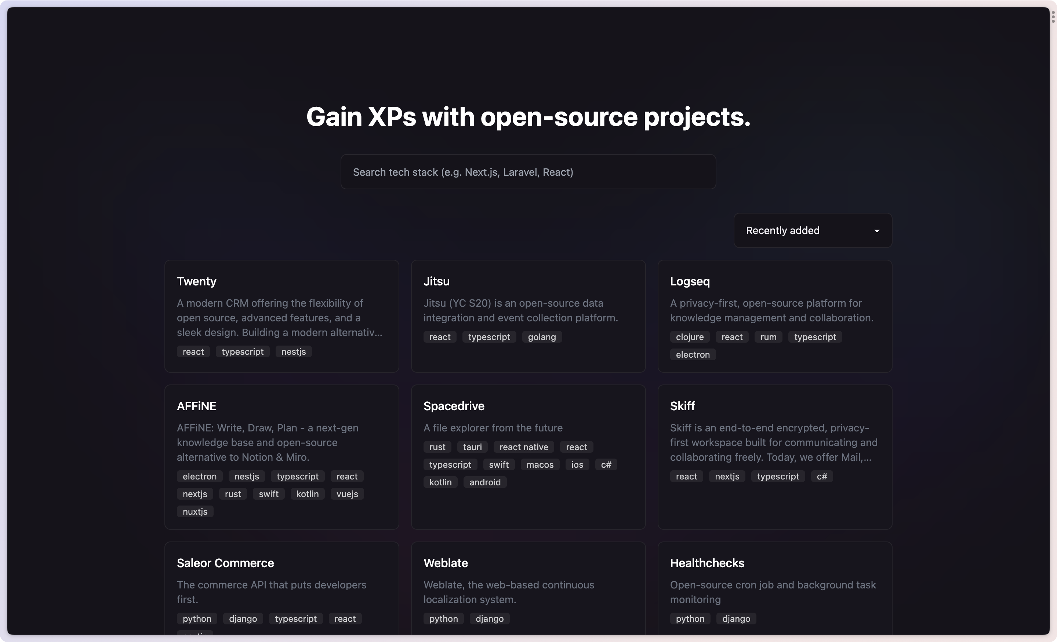This screenshot has height=642, width=1057.
Task: Click the nextjs tag on AFFiNE card
Action: [195, 494]
